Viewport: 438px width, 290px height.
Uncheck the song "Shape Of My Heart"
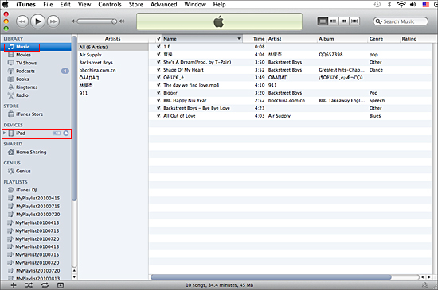158,70
